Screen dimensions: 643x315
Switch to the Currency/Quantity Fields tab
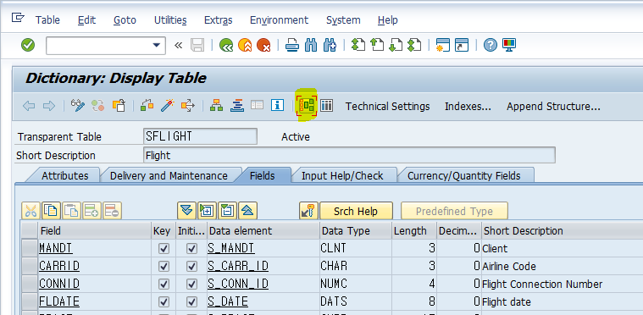[x=463, y=176]
